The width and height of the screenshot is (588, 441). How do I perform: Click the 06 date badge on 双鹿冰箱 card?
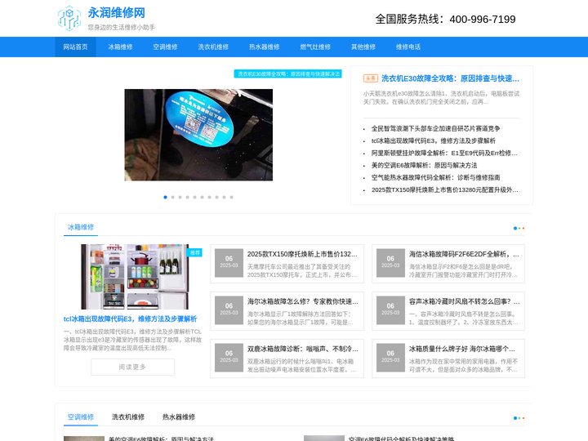229,358
